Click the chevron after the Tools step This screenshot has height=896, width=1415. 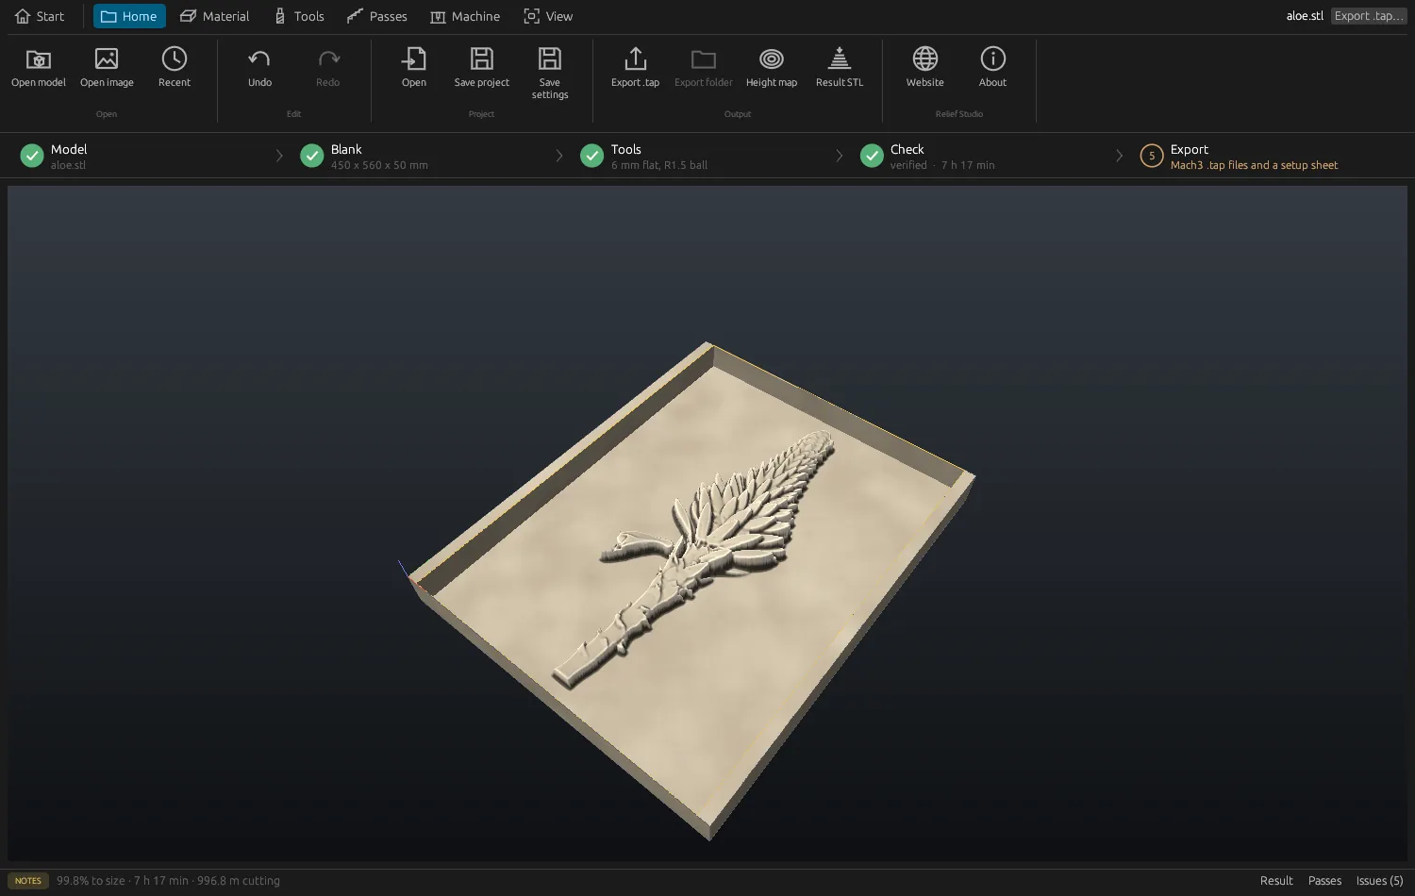840,156
